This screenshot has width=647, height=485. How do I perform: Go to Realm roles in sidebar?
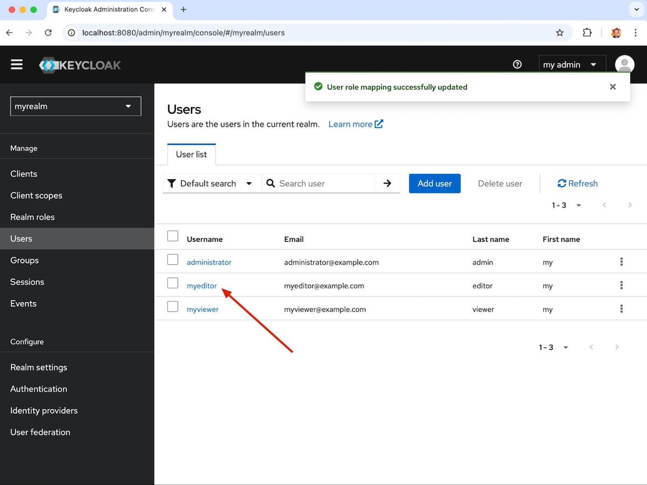(x=32, y=217)
